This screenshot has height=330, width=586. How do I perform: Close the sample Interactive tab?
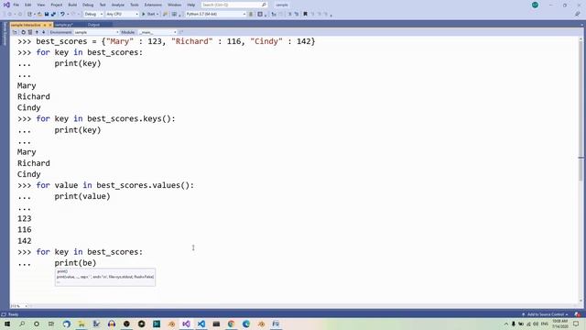pyautogui.click(x=50, y=25)
